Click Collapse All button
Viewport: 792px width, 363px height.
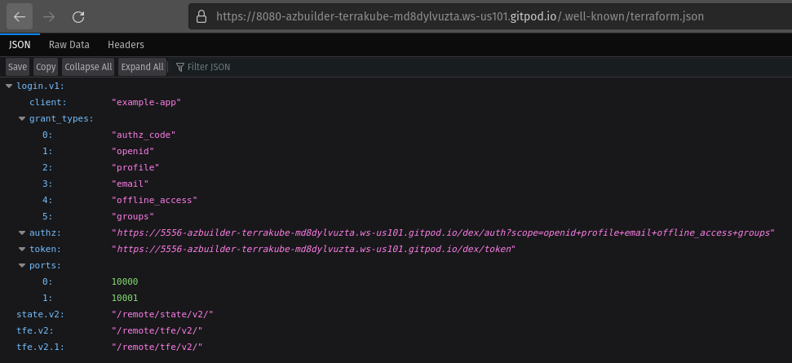pyautogui.click(x=88, y=67)
